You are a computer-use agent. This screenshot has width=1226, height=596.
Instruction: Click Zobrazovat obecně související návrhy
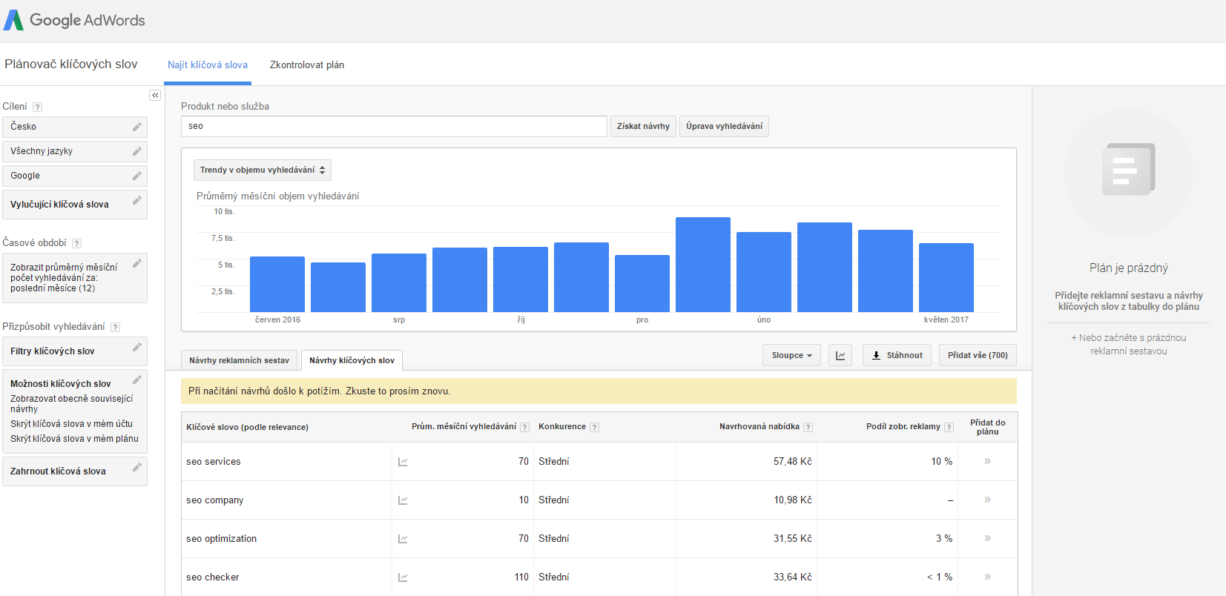[x=72, y=404]
